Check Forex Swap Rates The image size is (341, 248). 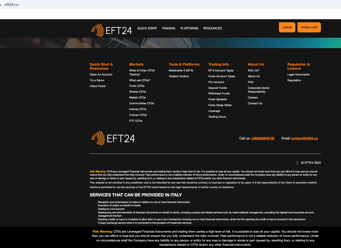coord(220,105)
